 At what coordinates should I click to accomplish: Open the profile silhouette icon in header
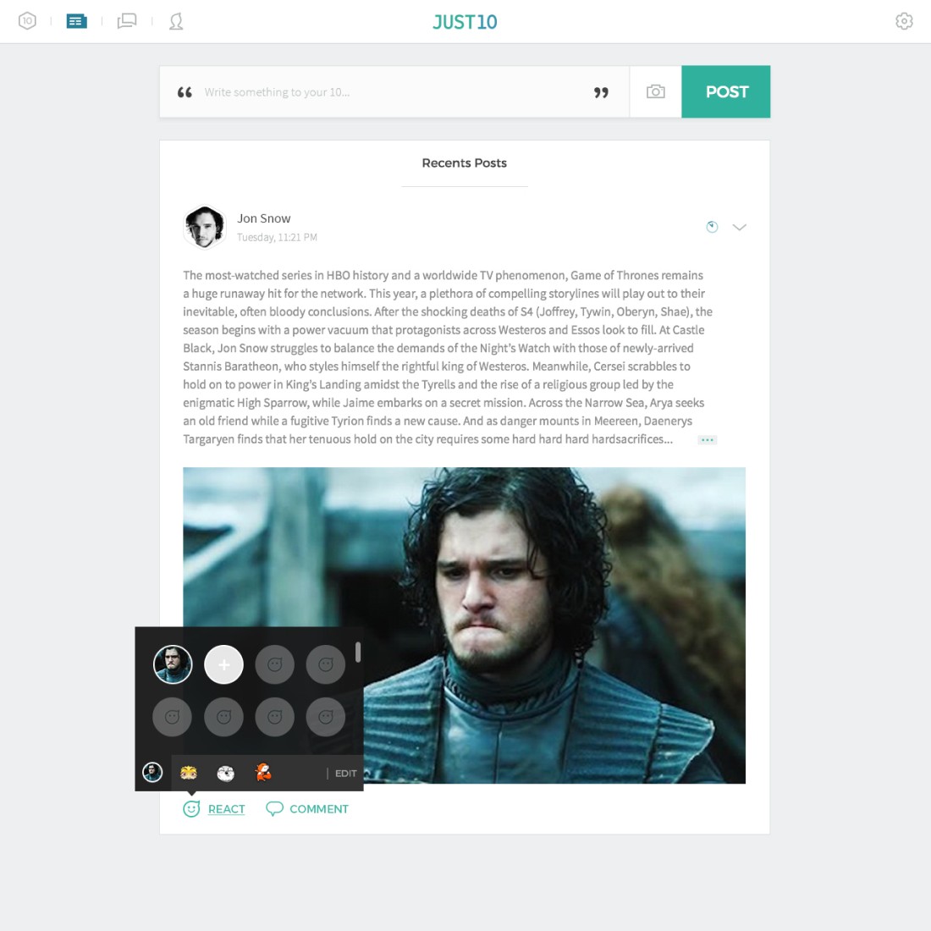click(176, 22)
